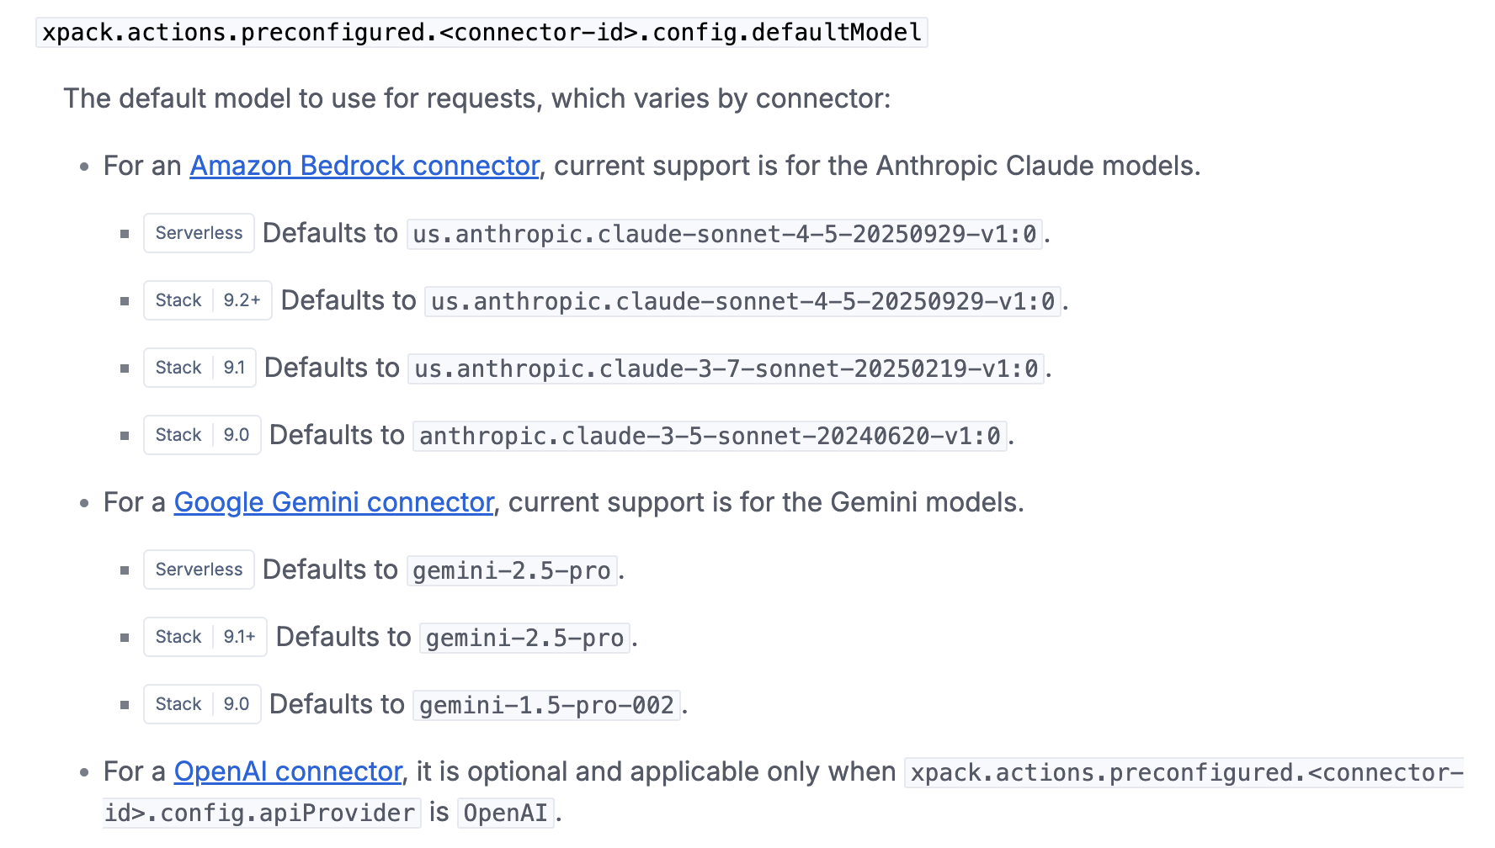Click the Serverless badge beside claude-sonnet-4-5

(x=199, y=233)
